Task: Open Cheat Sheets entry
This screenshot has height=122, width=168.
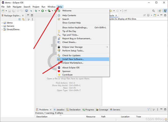Action: point(83,42)
